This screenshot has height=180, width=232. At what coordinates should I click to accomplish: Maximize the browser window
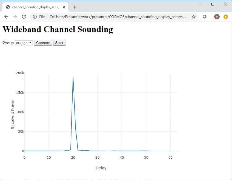213,4
